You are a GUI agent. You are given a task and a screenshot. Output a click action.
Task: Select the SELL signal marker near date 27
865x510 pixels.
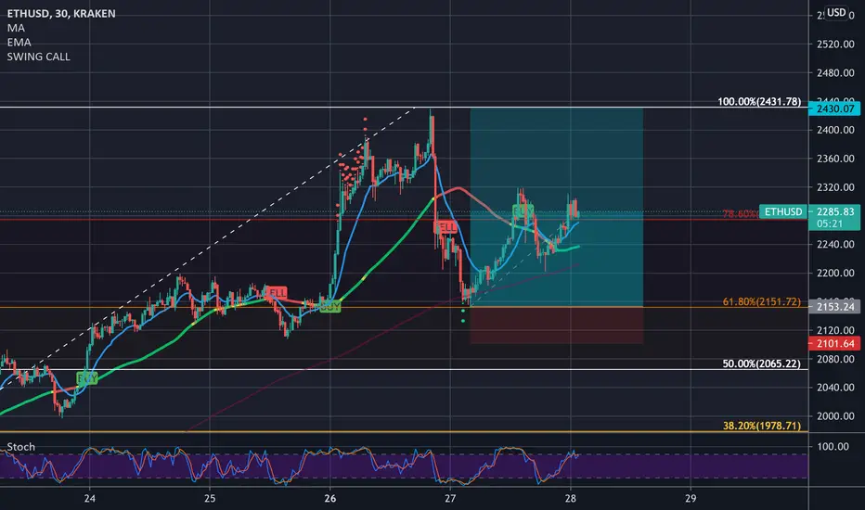[x=445, y=226]
